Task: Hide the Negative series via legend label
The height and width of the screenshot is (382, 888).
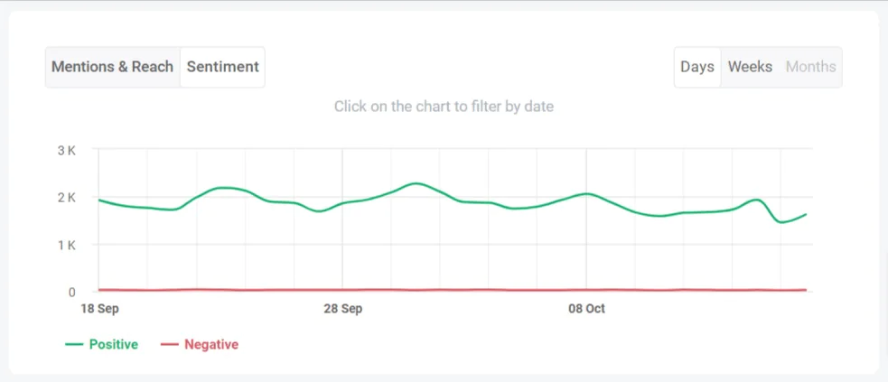Action: (x=210, y=344)
